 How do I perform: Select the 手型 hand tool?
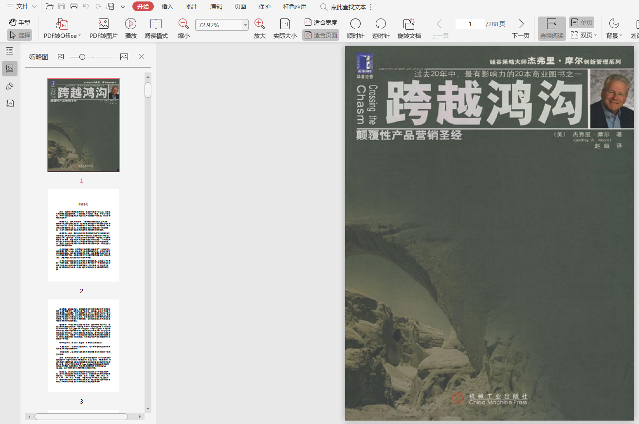click(19, 22)
